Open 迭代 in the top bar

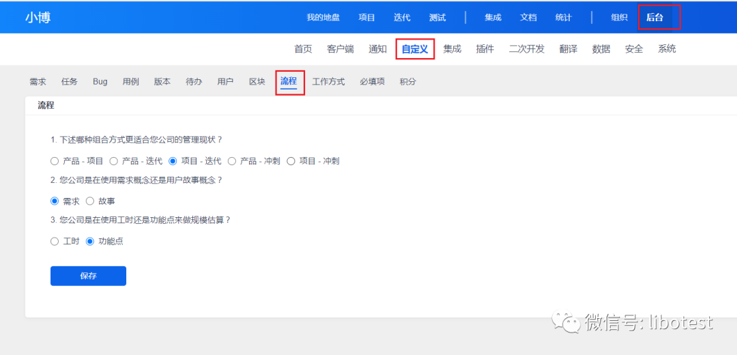click(402, 17)
